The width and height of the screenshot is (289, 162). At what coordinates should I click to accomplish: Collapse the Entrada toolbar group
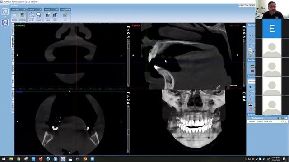pos(24,9)
